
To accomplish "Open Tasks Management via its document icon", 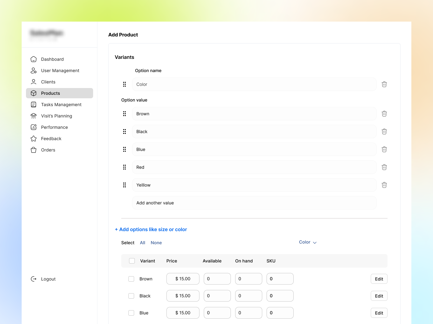I will (34, 104).
